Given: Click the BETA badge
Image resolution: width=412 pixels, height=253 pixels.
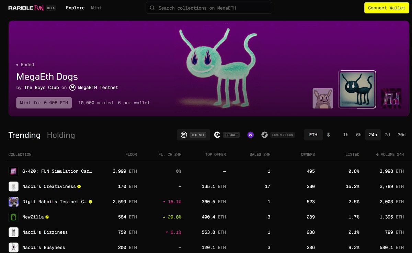Looking at the screenshot, I should [x=51, y=8].
